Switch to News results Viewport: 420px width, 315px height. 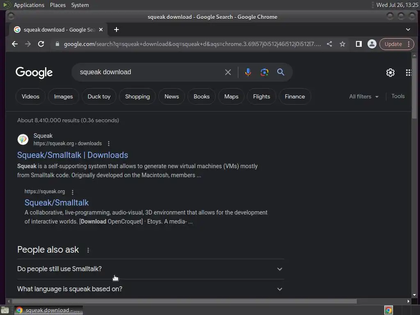(x=172, y=96)
